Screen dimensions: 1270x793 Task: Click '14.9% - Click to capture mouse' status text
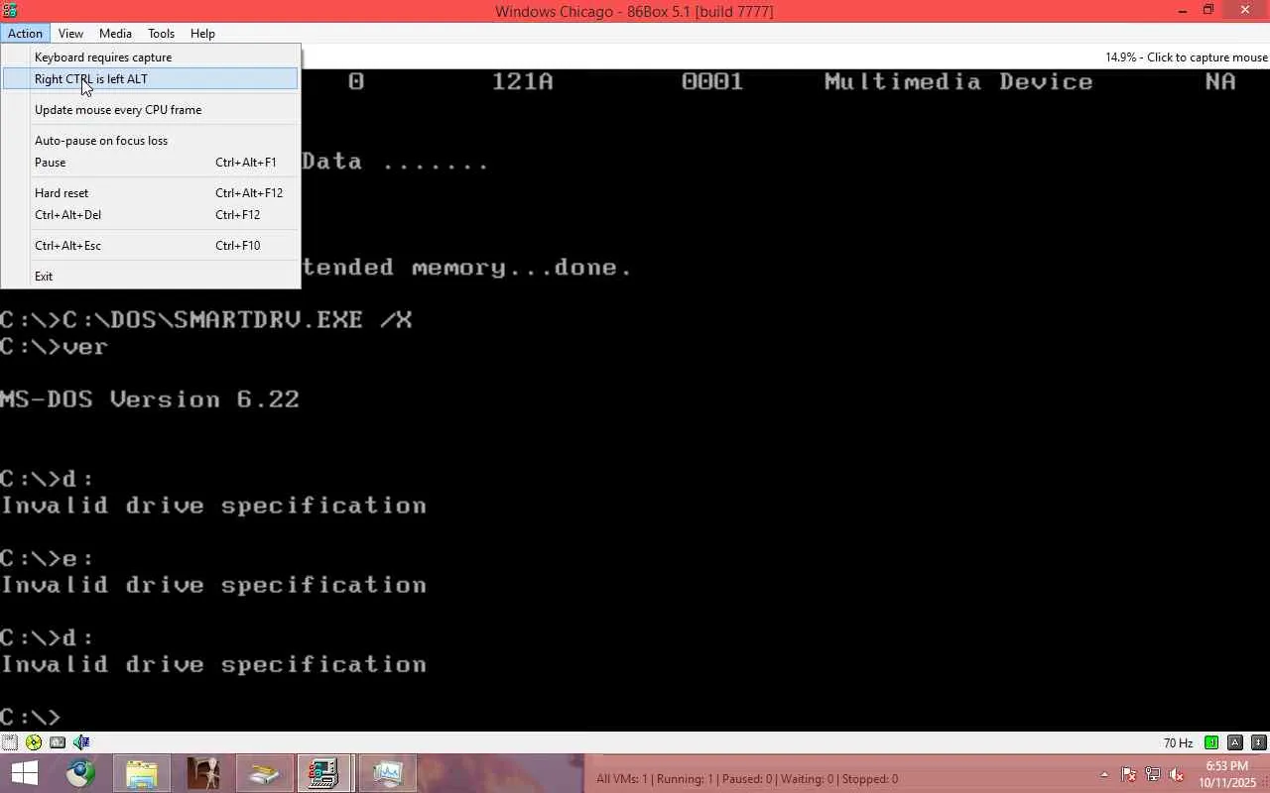coord(1187,57)
